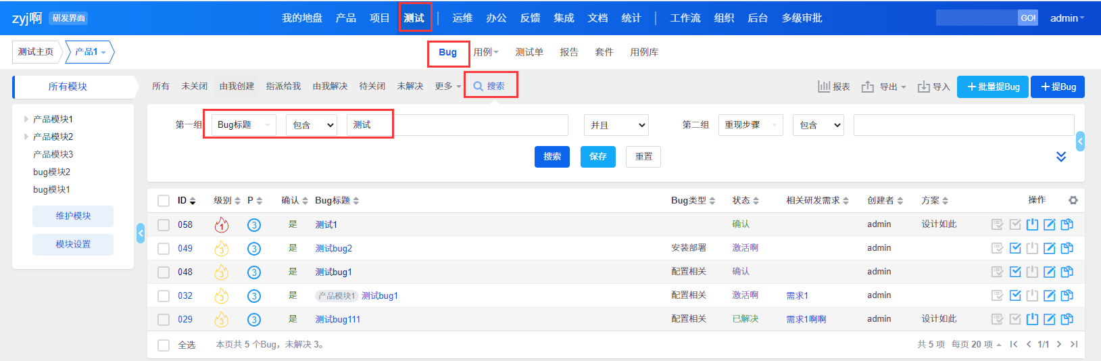Click the 维护模块 button
The image size is (1101, 361).
click(73, 216)
